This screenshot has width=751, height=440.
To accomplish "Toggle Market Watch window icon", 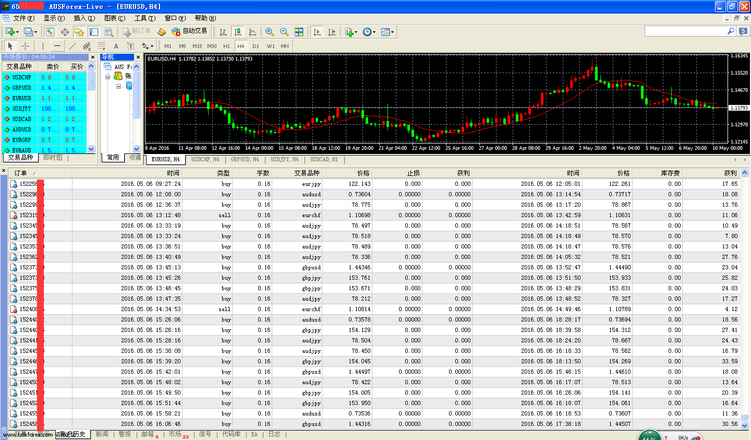I will 50,32.
